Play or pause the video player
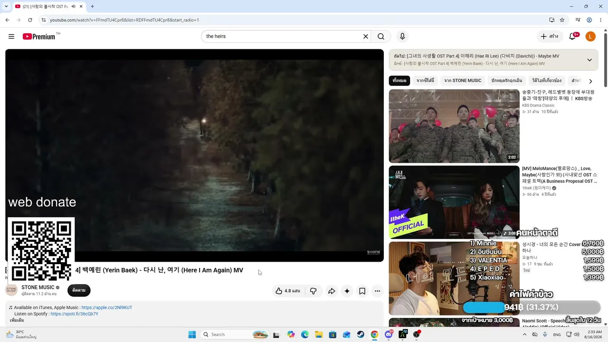This screenshot has height=342, width=608. [x=194, y=155]
